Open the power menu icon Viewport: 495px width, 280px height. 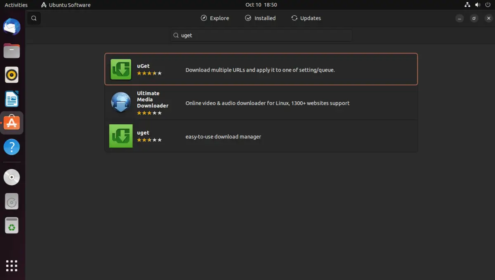pos(488,5)
